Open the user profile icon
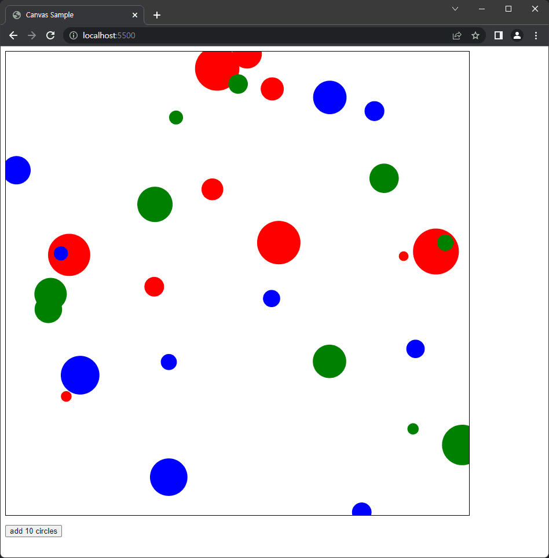The height and width of the screenshot is (558, 549). [517, 35]
